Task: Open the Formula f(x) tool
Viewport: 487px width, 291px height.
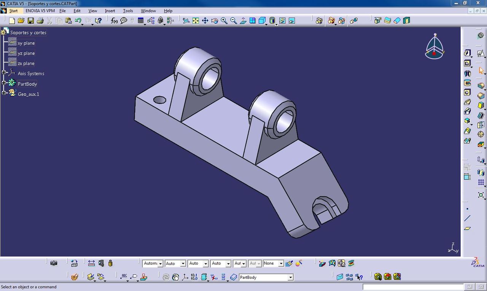Action: 114,21
